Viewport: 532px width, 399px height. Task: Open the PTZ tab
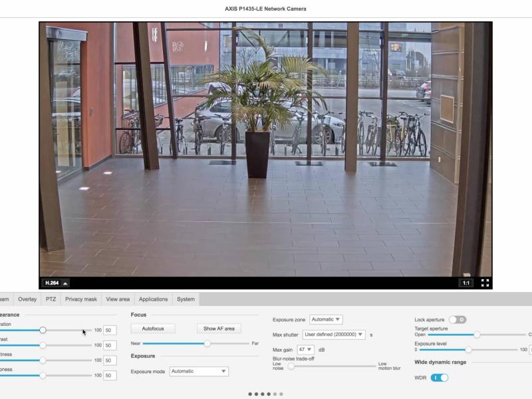pyautogui.click(x=51, y=299)
